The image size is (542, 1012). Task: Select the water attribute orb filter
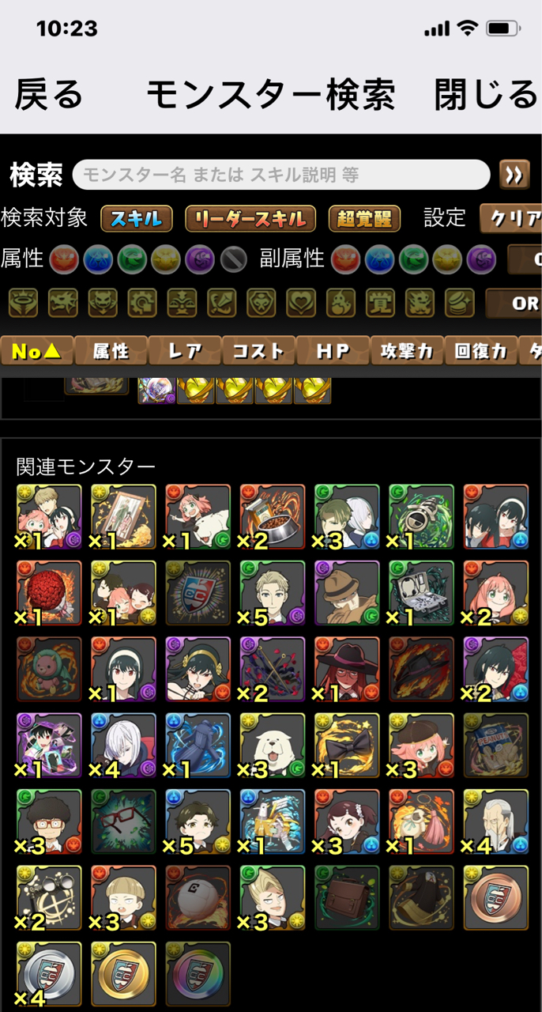coord(97,259)
